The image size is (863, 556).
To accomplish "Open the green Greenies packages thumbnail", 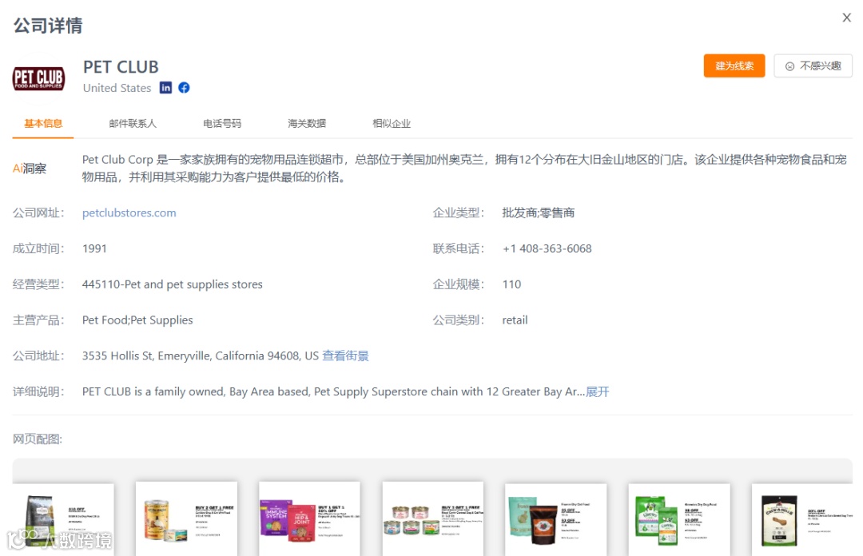I will pos(679,519).
